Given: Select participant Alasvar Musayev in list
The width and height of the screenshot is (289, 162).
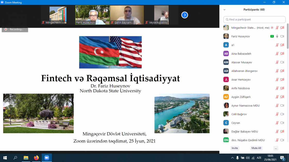Looking at the screenshot, I should (254, 62).
